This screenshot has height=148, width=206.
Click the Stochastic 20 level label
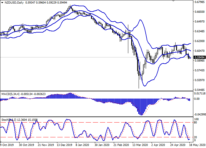coord(195,137)
